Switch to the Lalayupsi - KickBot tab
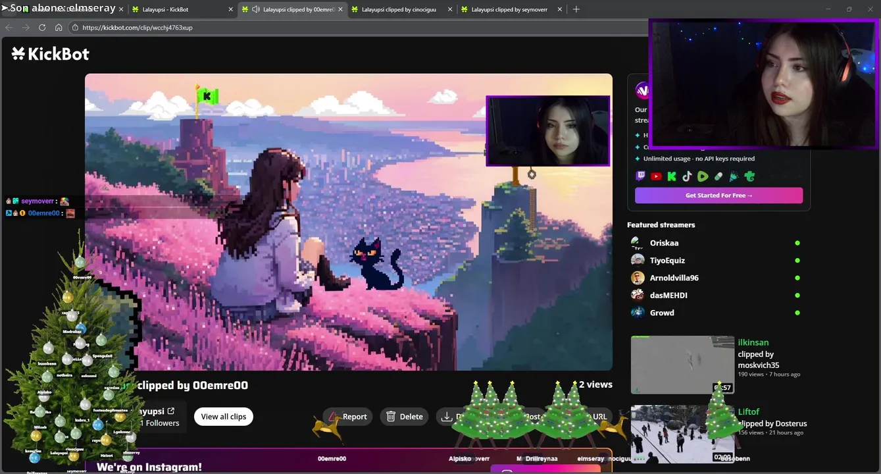Image resolution: width=881 pixels, height=474 pixels. tap(182, 9)
